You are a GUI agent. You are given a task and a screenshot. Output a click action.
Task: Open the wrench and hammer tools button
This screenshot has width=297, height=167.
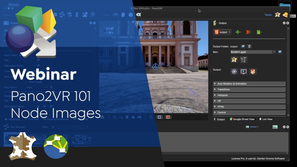click(243, 60)
